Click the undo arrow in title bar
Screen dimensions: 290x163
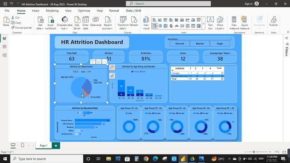pyautogui.click(x=12, y=4)
